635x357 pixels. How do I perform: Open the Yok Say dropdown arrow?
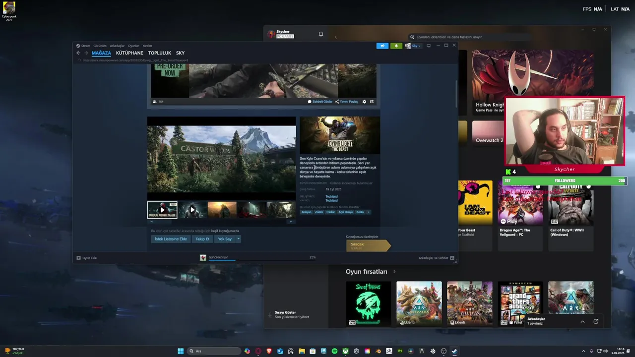pyautogui.click(x=239, y=239)
